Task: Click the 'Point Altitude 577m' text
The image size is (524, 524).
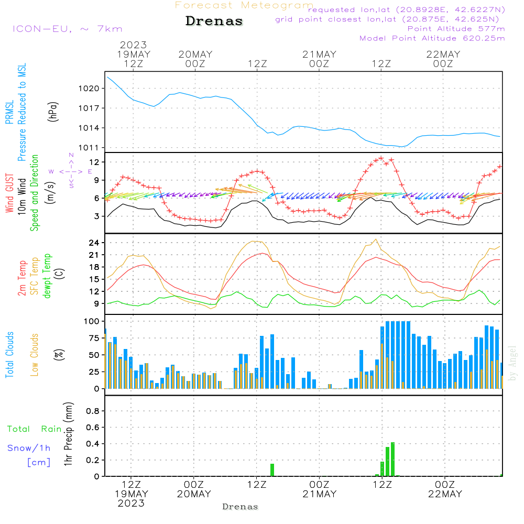Action: click(456, 29)
